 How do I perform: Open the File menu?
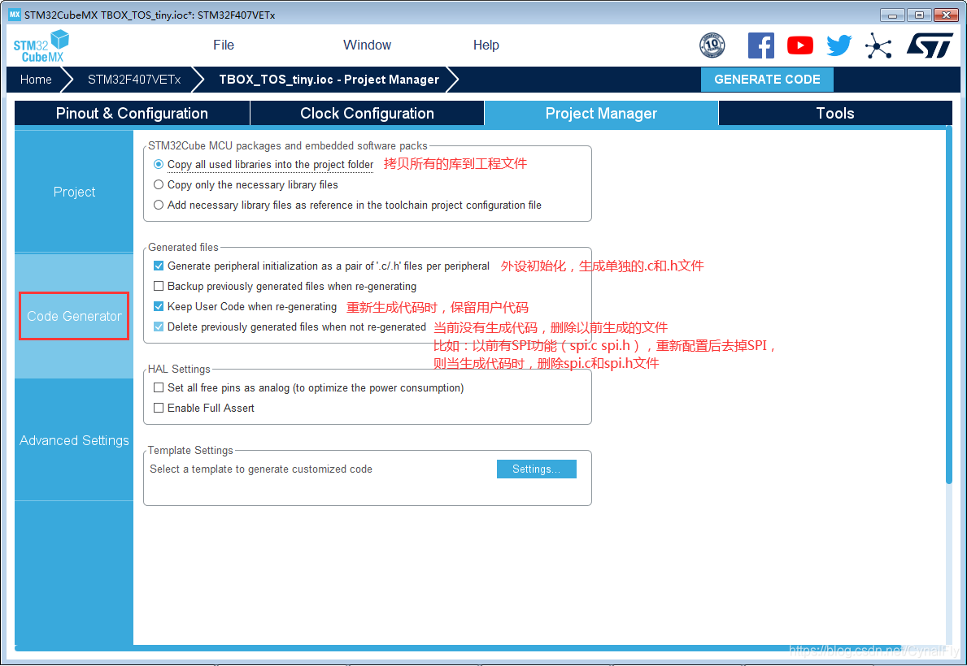coord(224,45)
